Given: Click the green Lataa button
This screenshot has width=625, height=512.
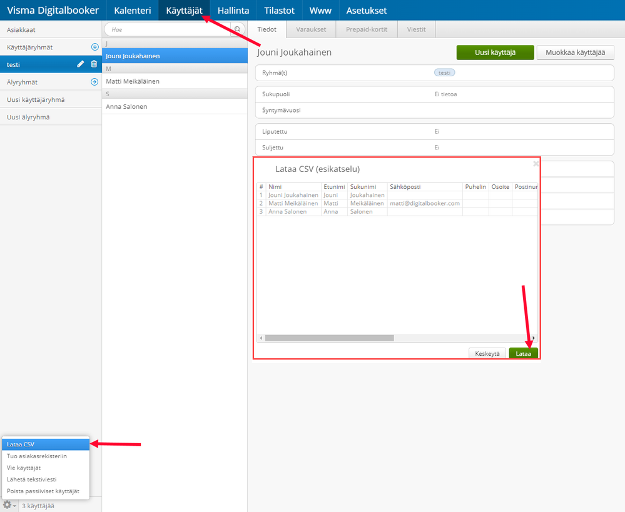Looking at the screenshot, I should [x=523, y=353].
